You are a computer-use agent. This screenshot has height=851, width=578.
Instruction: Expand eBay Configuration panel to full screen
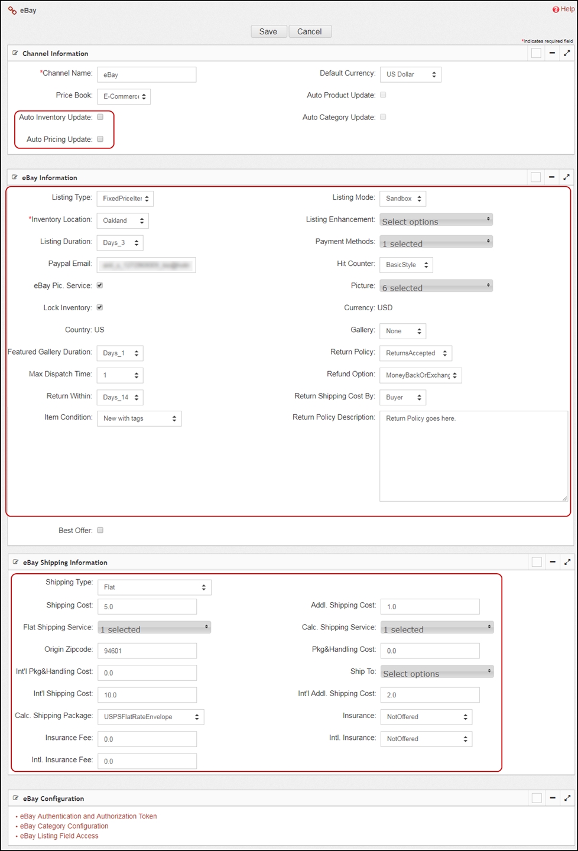click(567, 798)
